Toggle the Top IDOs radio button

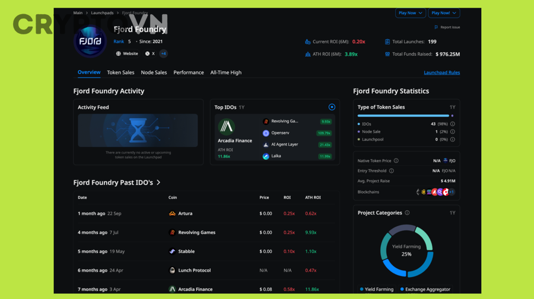point(332,107)
